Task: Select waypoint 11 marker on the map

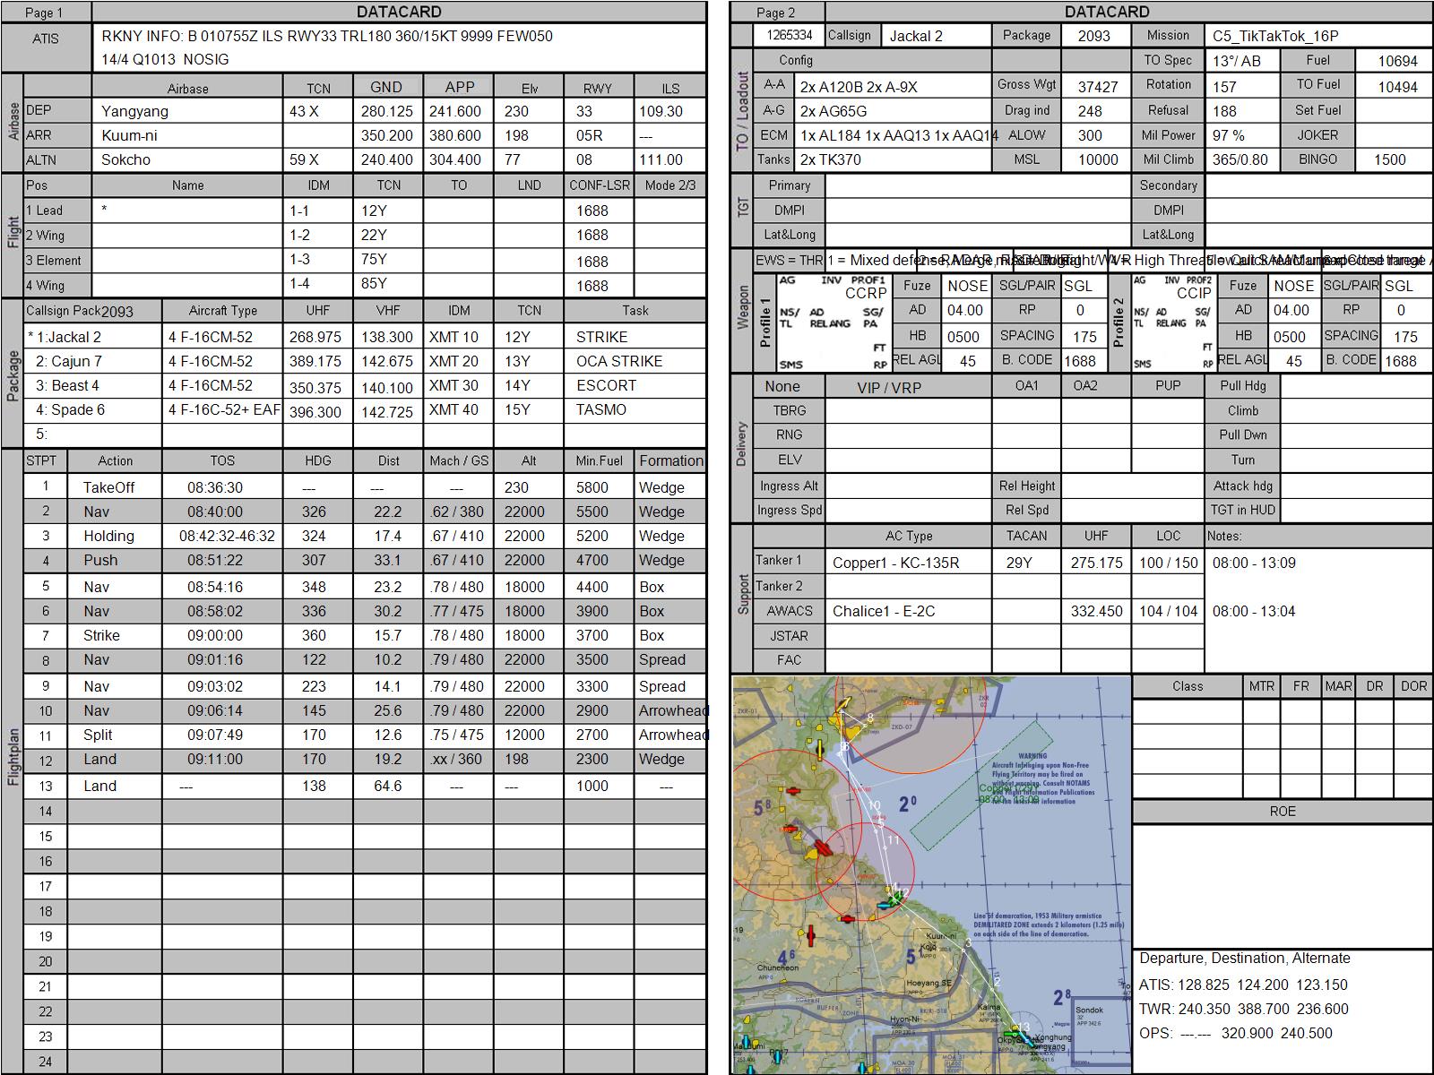Action: coord(893,839)
